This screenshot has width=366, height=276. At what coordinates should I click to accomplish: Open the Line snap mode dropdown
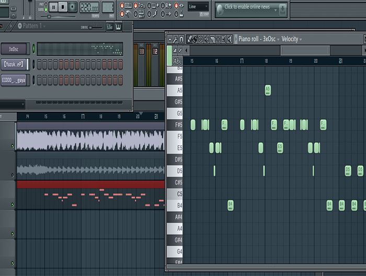(x=198, y=7)
